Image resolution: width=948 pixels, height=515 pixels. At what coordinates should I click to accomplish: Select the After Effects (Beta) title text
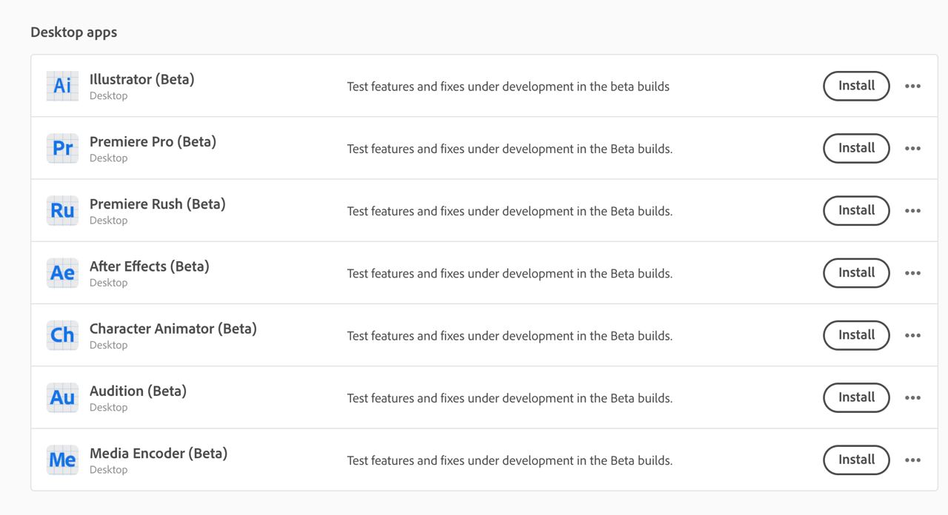coord(149,266)
